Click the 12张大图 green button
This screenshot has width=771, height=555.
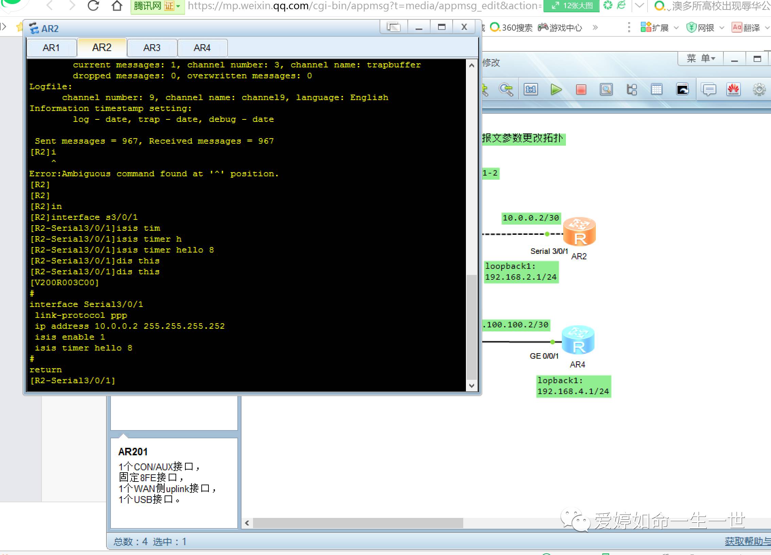coord(571,6)
